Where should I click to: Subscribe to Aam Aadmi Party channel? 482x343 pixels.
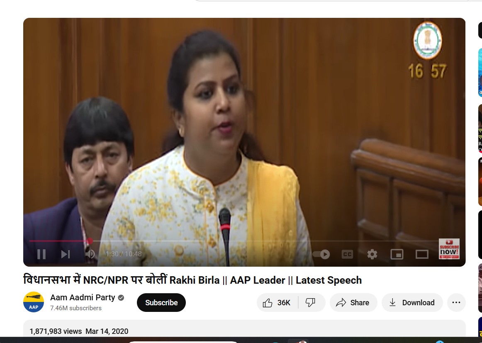tap(161, 302)
